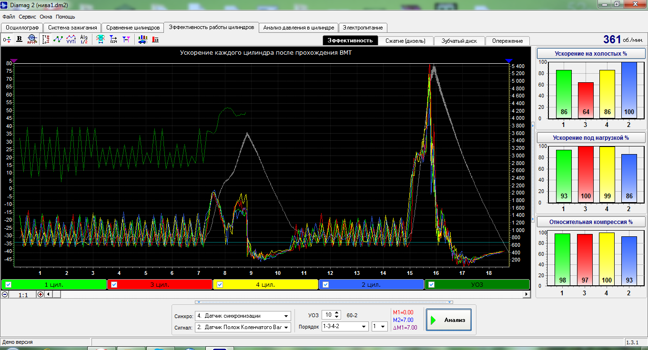The image size is (648, 350).
Task: Click the purple left marker triangle on graph
Action: coord(14,60)
